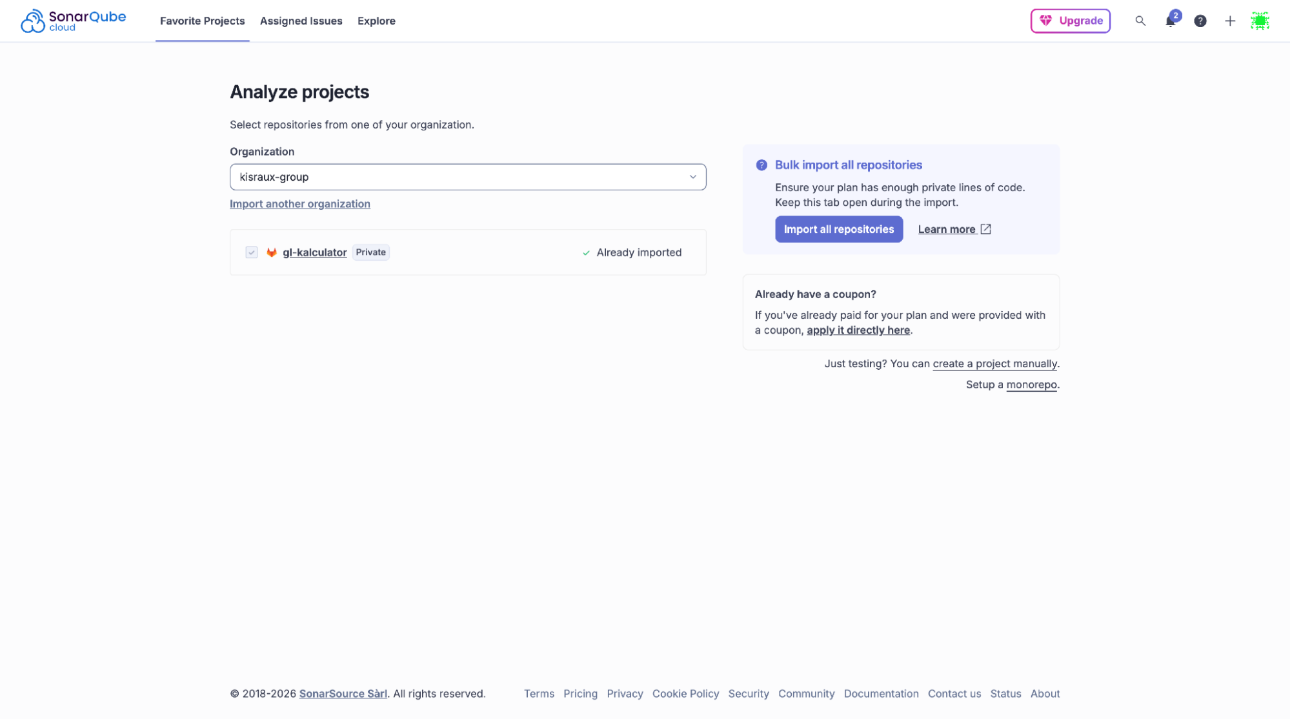1290x719 pixels.
Task: Open the notifications bell icon
Action: click(x=1171, y=21)
